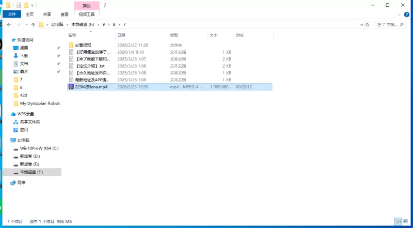Open the 新加卷 (E:) drive
Viewport: 413px width, 228px height.
tap(29, 164)
